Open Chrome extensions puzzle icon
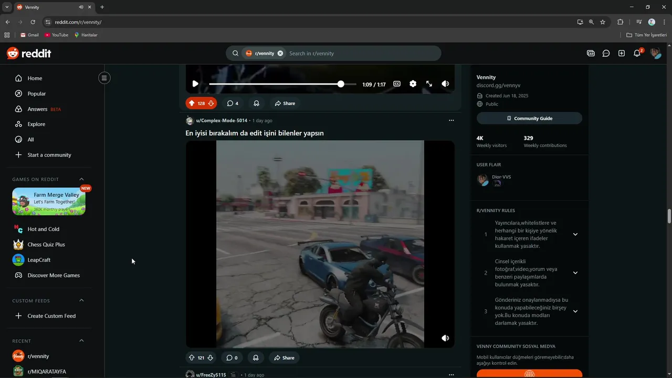 621,22
